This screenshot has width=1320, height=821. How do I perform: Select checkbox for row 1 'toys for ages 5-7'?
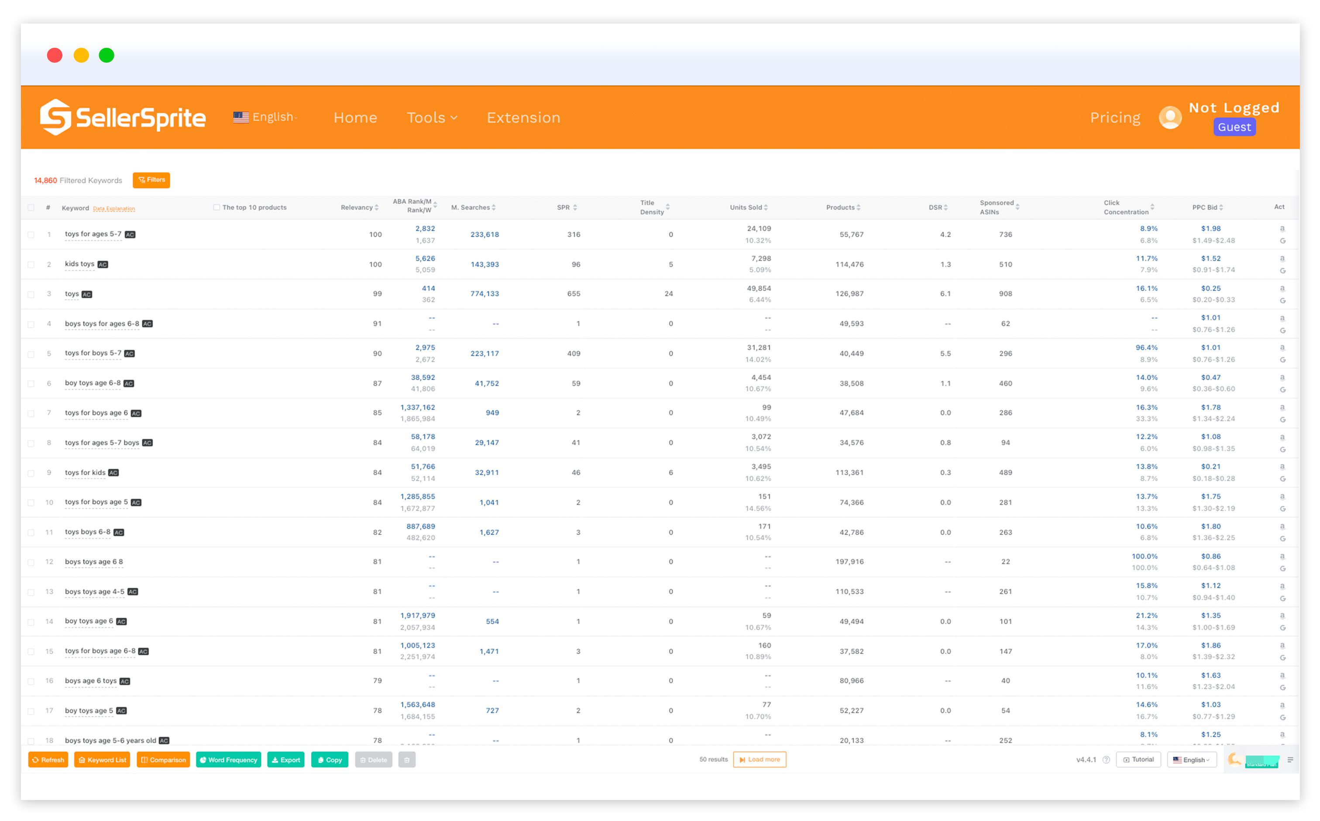point(31,235)
